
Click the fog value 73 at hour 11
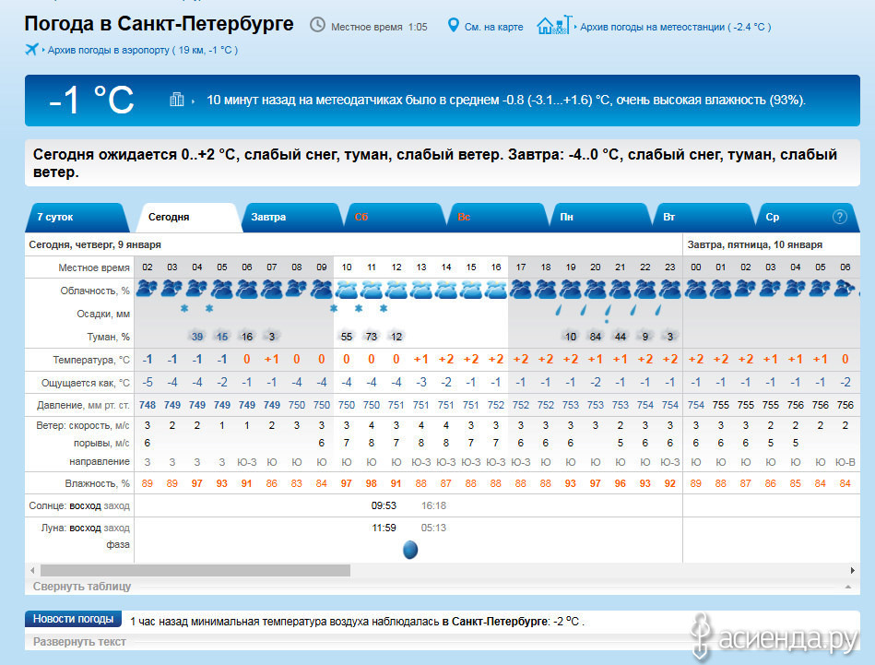371,337
